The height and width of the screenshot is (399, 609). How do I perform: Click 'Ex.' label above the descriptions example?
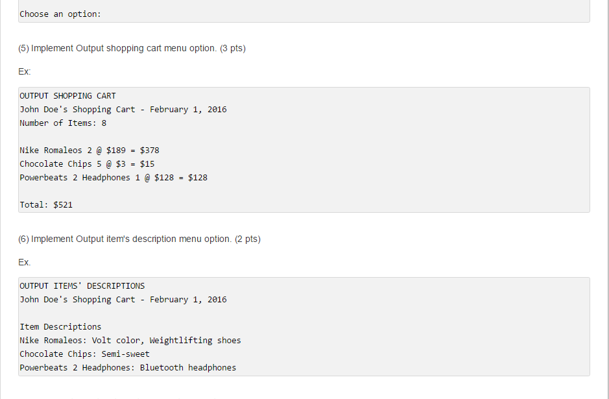25,263
